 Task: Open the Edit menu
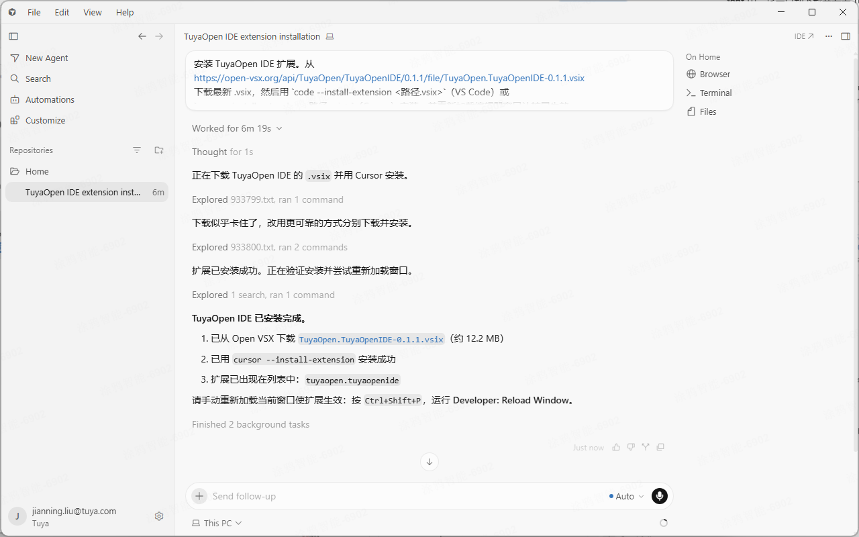point(62,12)
